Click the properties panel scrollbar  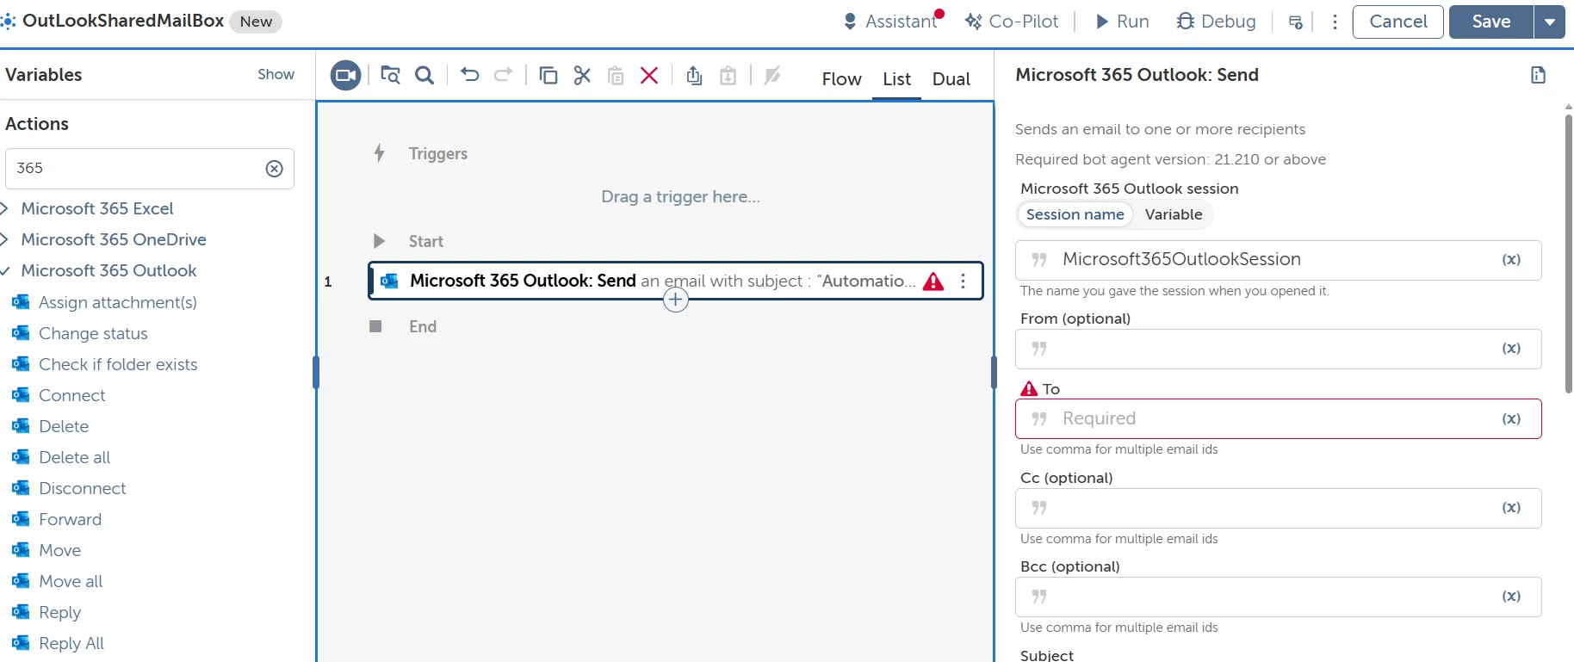tap(1568, 253)
